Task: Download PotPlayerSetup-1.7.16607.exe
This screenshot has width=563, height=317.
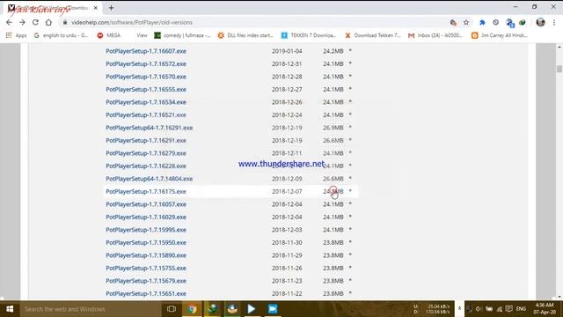Action: pos(146,51)
